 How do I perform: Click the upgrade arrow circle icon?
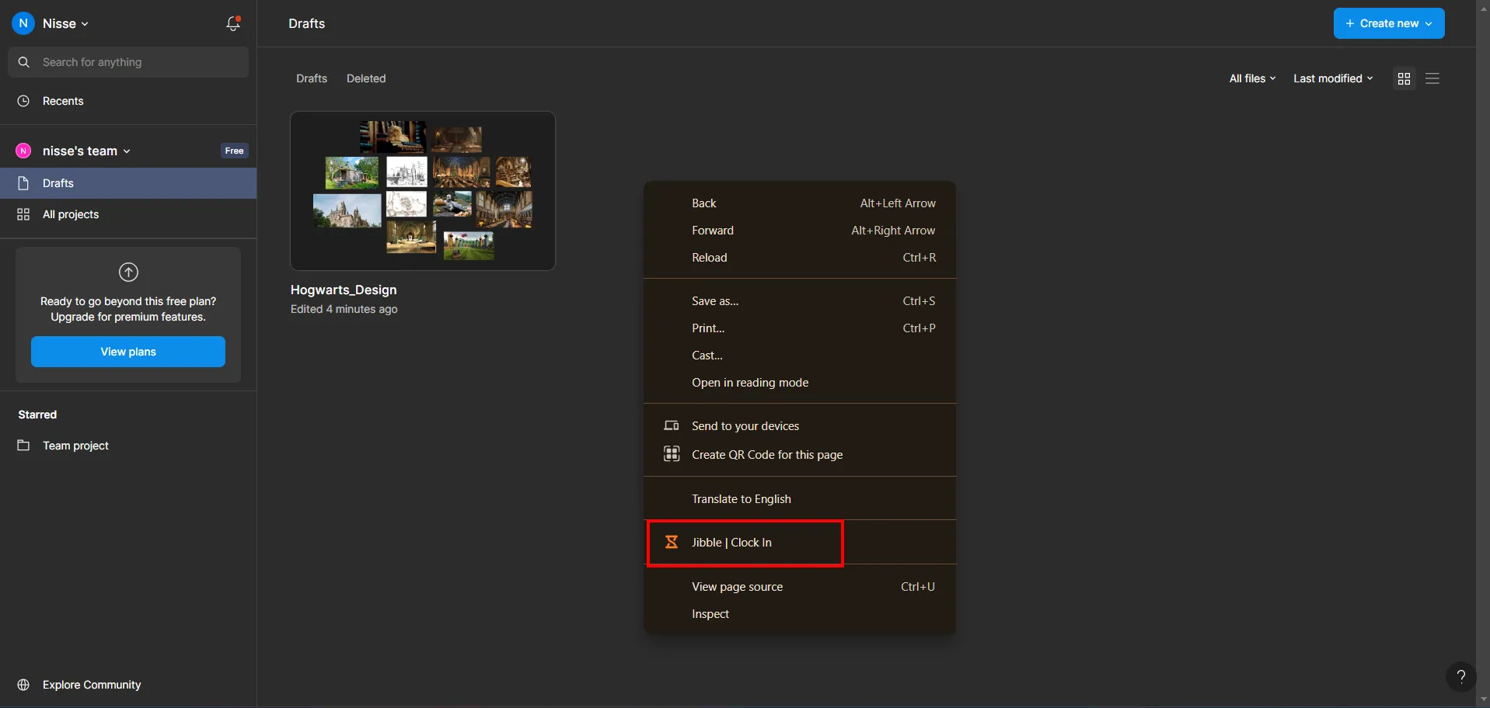[x=128, y=272]
